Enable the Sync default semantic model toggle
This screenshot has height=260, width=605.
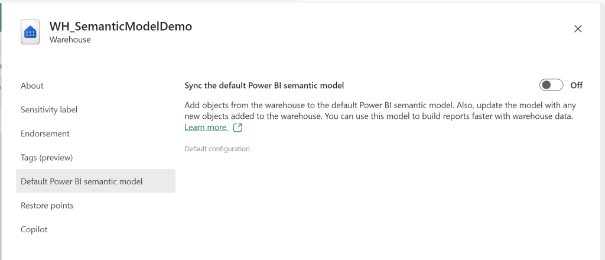(x=551, y=85)
